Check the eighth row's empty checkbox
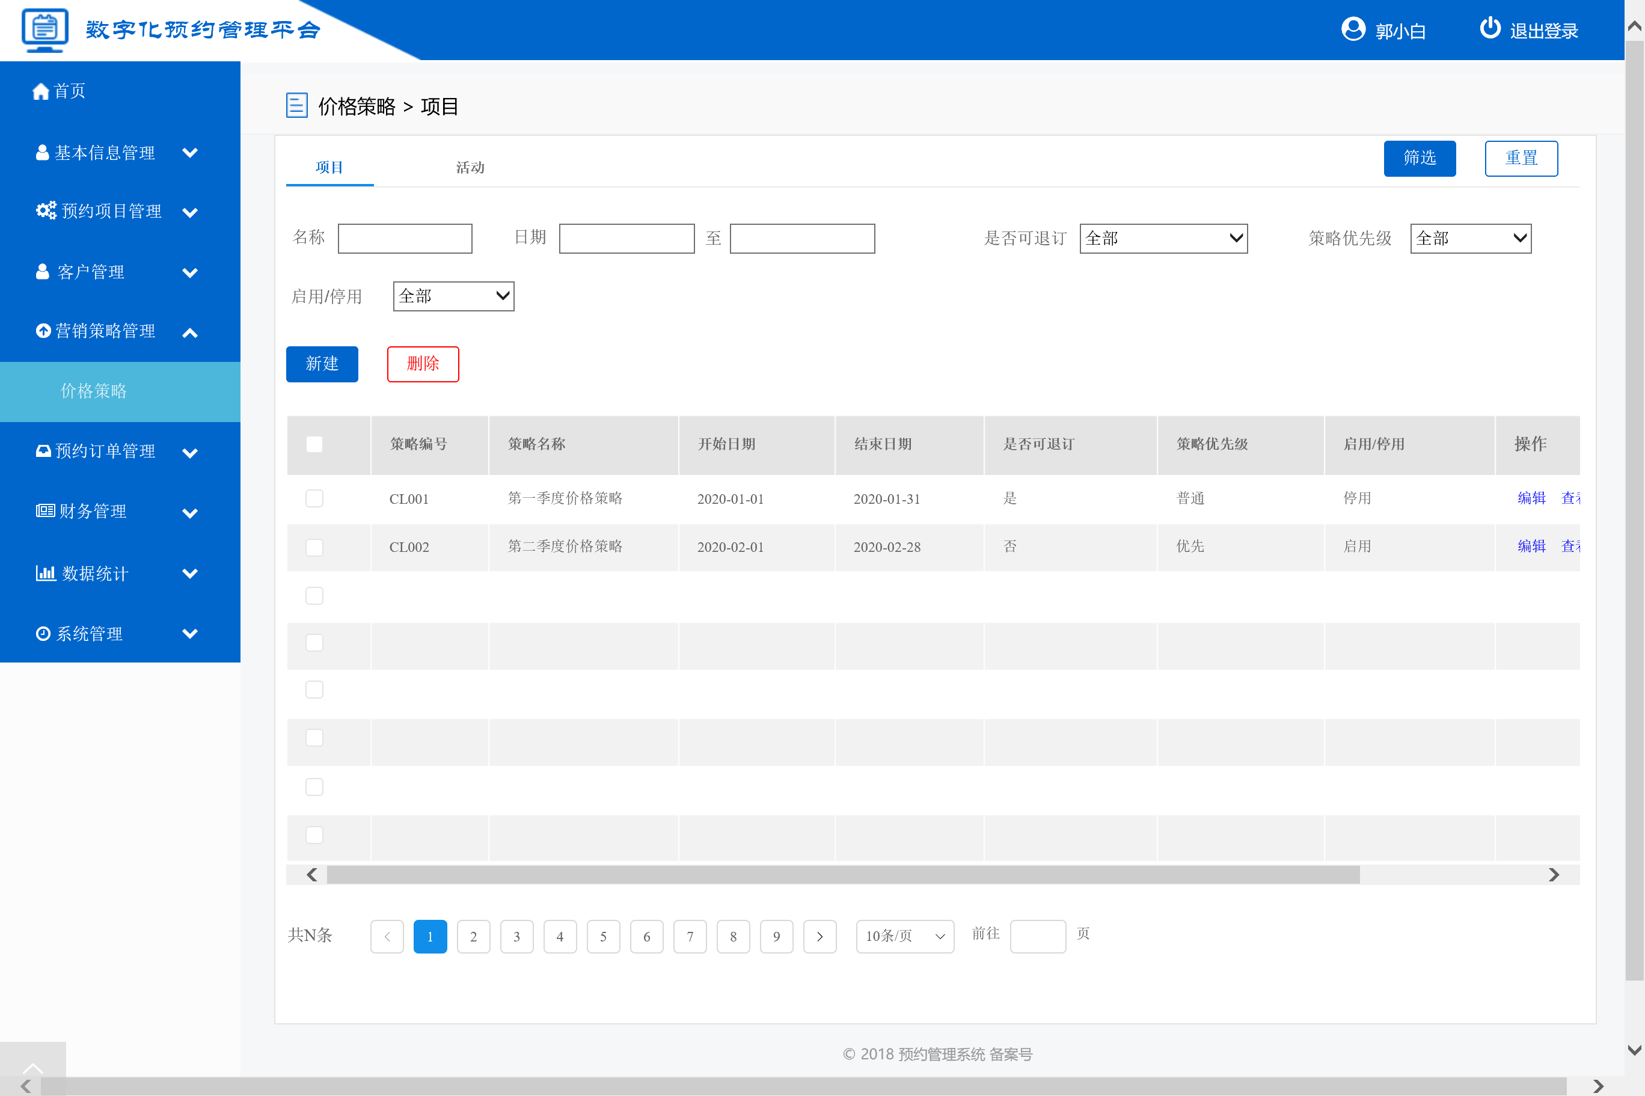1645x1096 pixels. pyautogui.click(x=314, y=835)
